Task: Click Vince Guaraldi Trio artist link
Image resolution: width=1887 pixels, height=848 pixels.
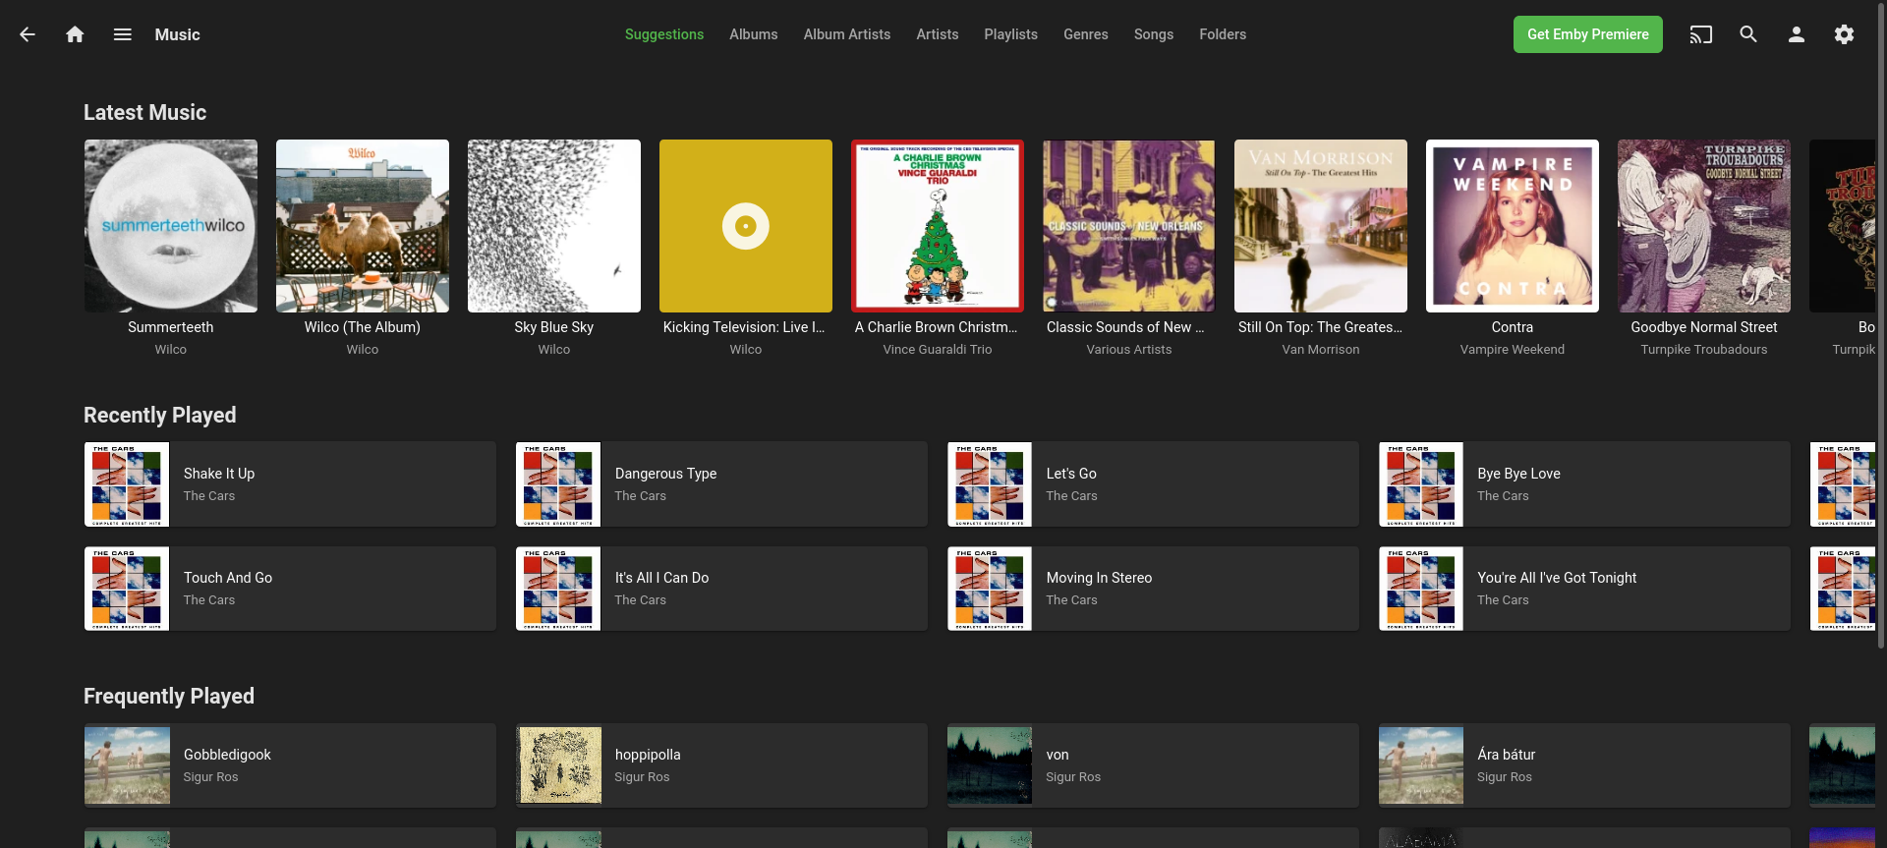Action: tap(938, 350)
